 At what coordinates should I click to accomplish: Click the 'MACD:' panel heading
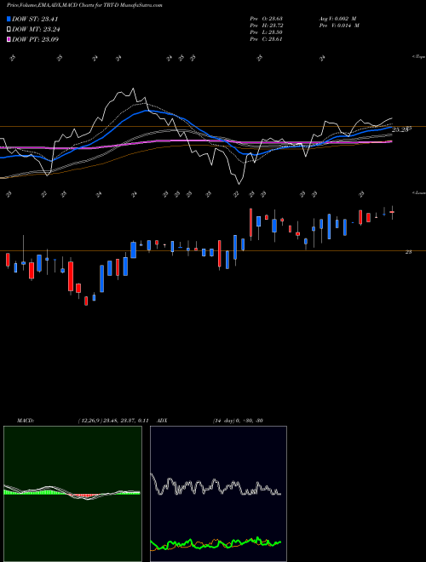(x=26, y=421)
